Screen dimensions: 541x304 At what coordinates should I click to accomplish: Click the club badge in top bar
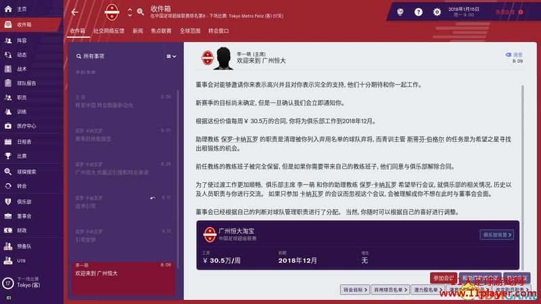[x=112, y=12]
